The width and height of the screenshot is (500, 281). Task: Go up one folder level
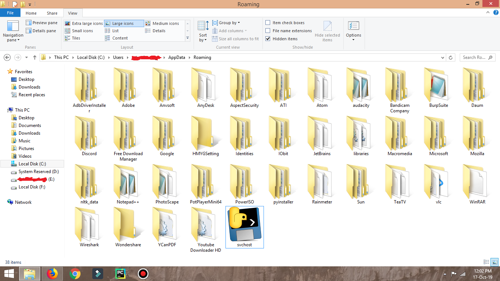pos(35,57)
